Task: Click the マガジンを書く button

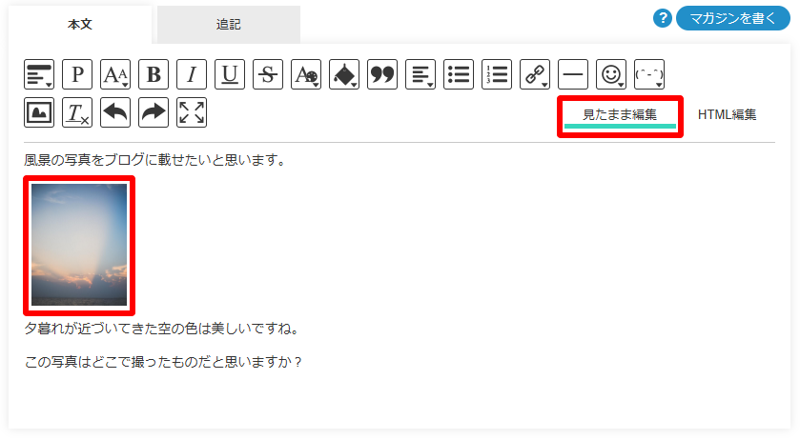Action: (732, 18)
